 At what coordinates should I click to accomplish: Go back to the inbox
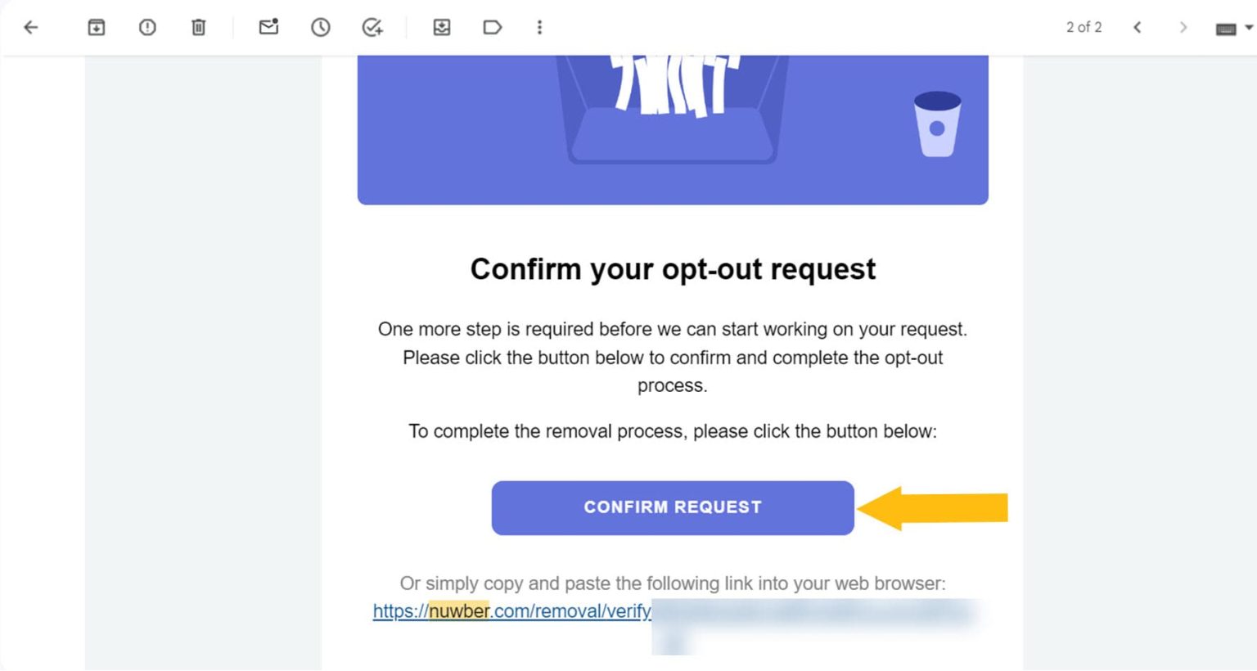30,27
